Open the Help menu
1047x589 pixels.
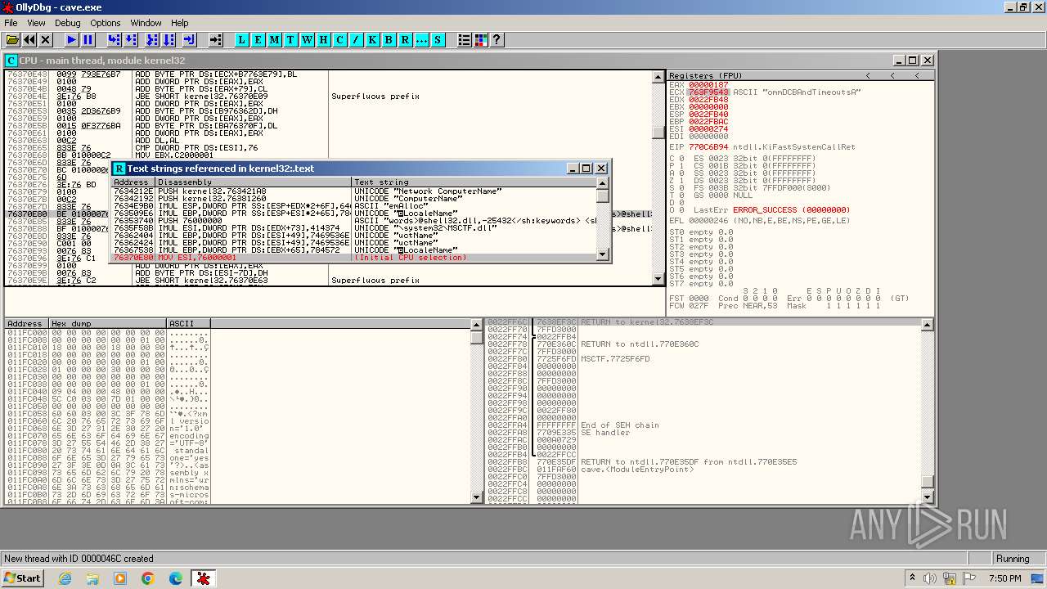(179, 23)
